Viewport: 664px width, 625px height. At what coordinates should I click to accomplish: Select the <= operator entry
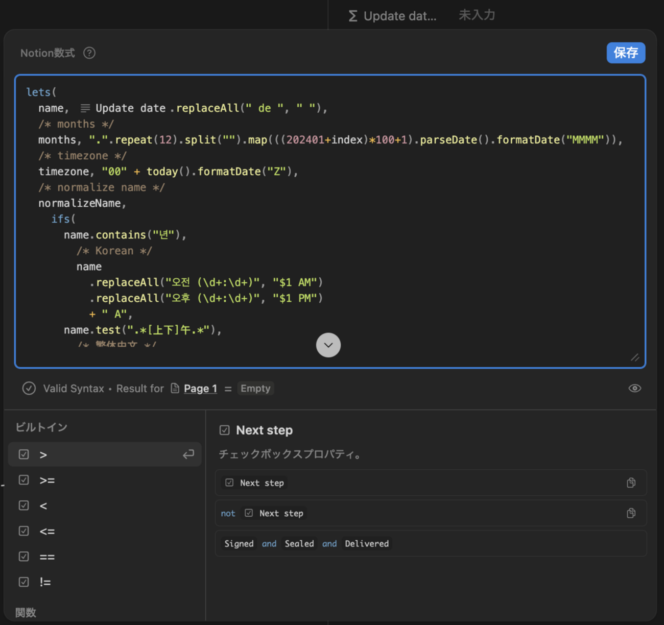(x=105, y=531)
